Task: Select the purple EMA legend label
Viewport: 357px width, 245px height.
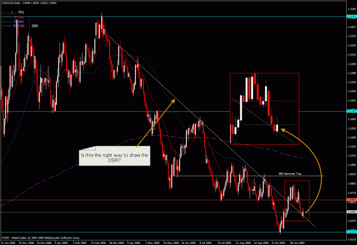Action: (x=19, y=26)
